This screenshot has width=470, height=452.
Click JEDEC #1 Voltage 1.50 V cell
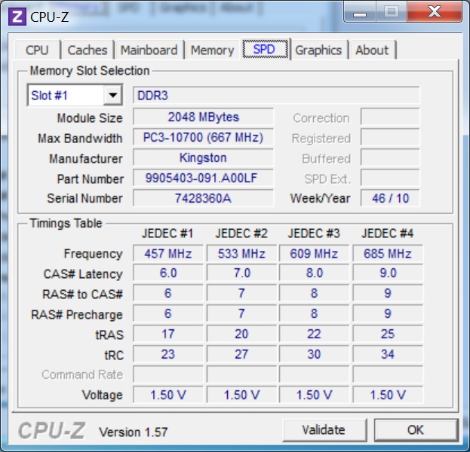(167, 395)
